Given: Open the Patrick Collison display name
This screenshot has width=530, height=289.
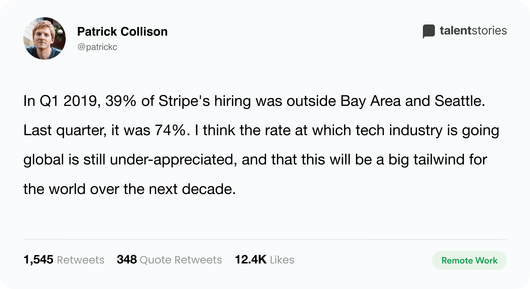Looking at the screenshot, I should (122, 32).
